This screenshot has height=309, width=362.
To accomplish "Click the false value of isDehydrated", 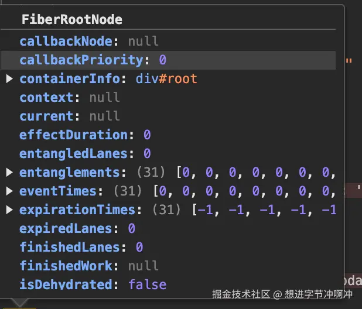I will point(147,285).
